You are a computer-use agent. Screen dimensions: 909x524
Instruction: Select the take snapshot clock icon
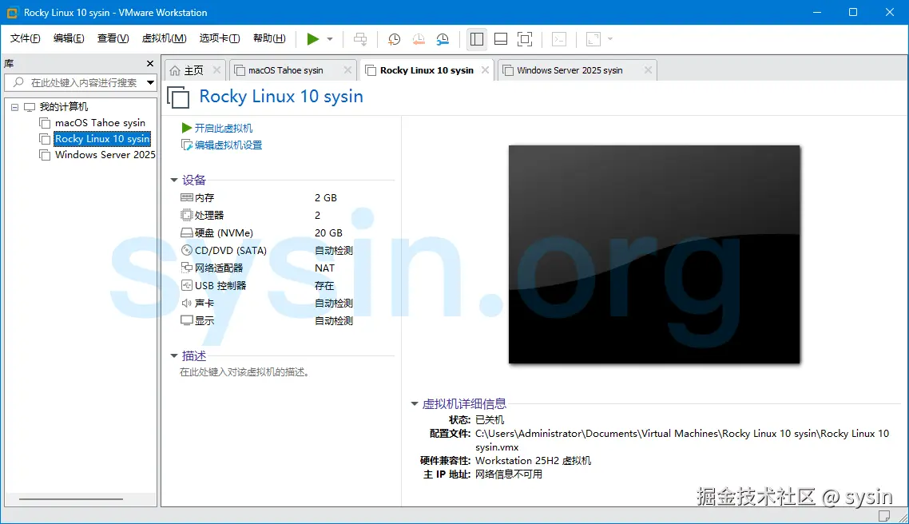(x=393, y=38)
